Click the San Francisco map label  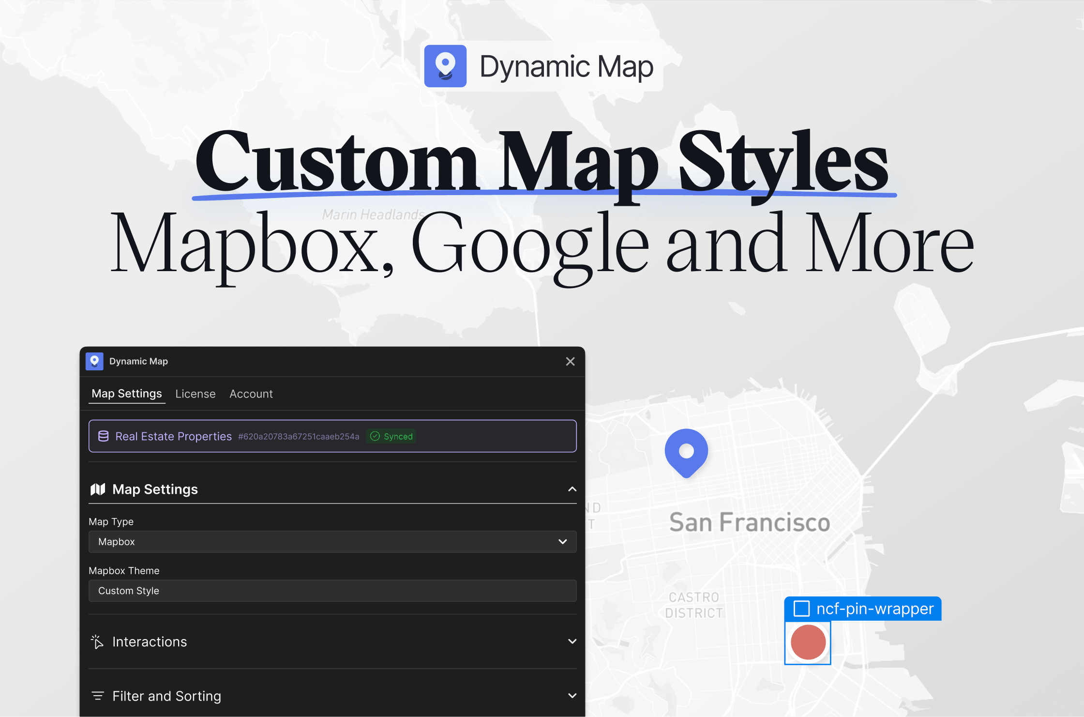click(x=750, y=523)
